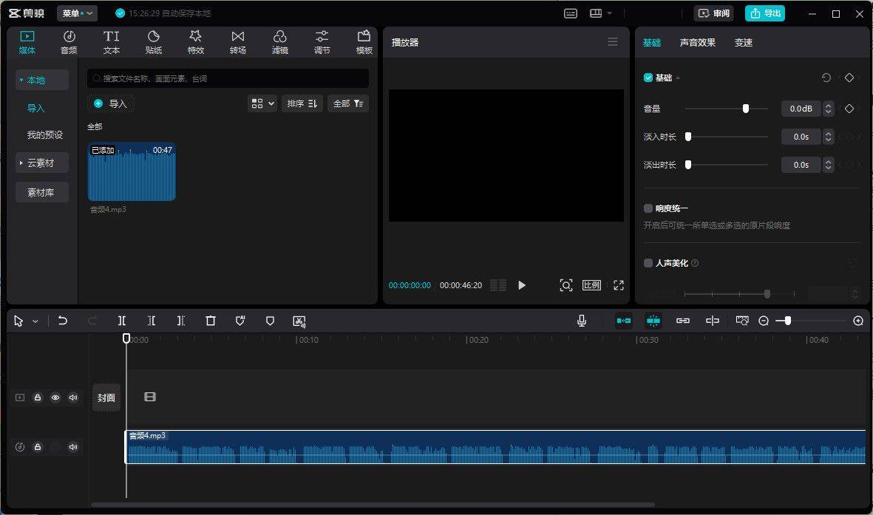Expand the 云素材 sidebar section
The width and height of the screenshot is (873, 515).
(42, 163)
